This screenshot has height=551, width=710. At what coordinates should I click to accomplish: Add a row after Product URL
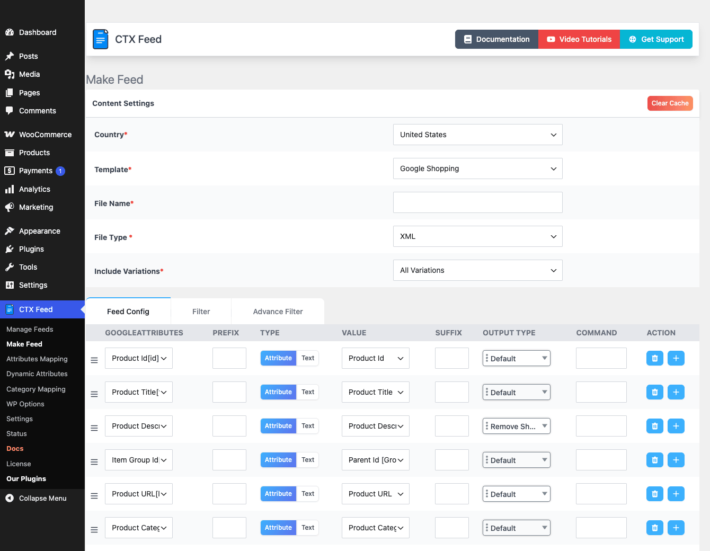coord(676,494)
